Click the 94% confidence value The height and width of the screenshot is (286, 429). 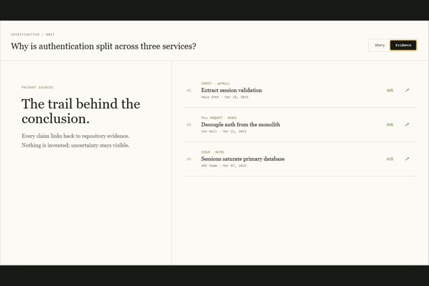[x=390, y=125]
